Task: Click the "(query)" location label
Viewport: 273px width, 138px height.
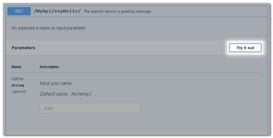Action: pyautogui.click(x=19, y=91)
